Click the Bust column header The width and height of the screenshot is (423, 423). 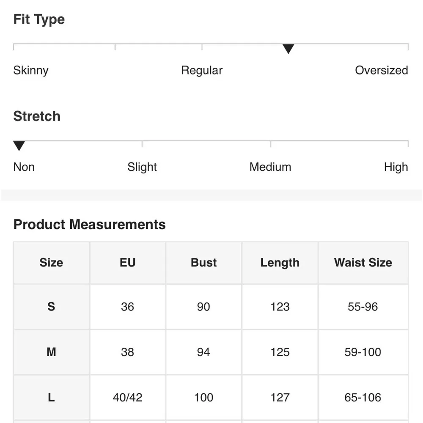[x=203, y=263]
